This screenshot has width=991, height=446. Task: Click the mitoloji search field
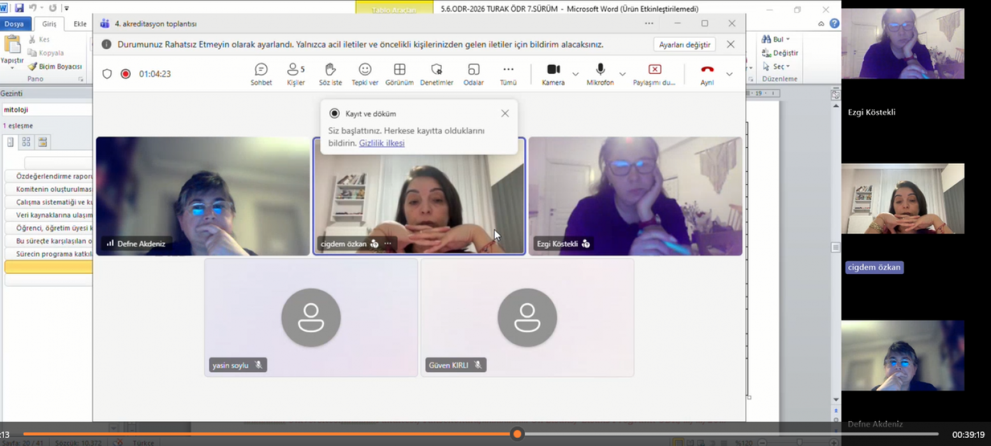46,110
